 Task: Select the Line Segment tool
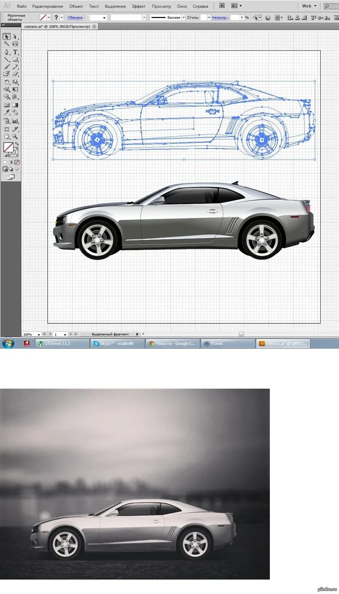tap(6, 59)
